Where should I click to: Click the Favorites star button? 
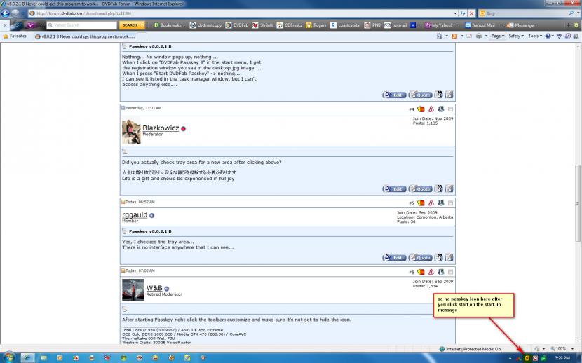click(15, 36)
